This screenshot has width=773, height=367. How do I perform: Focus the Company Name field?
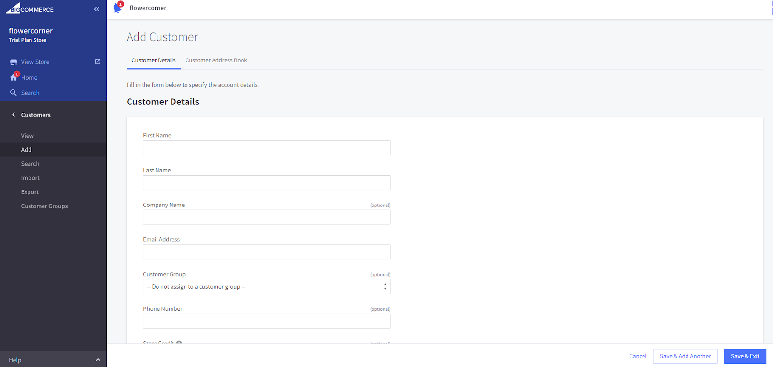click(267, 217)
